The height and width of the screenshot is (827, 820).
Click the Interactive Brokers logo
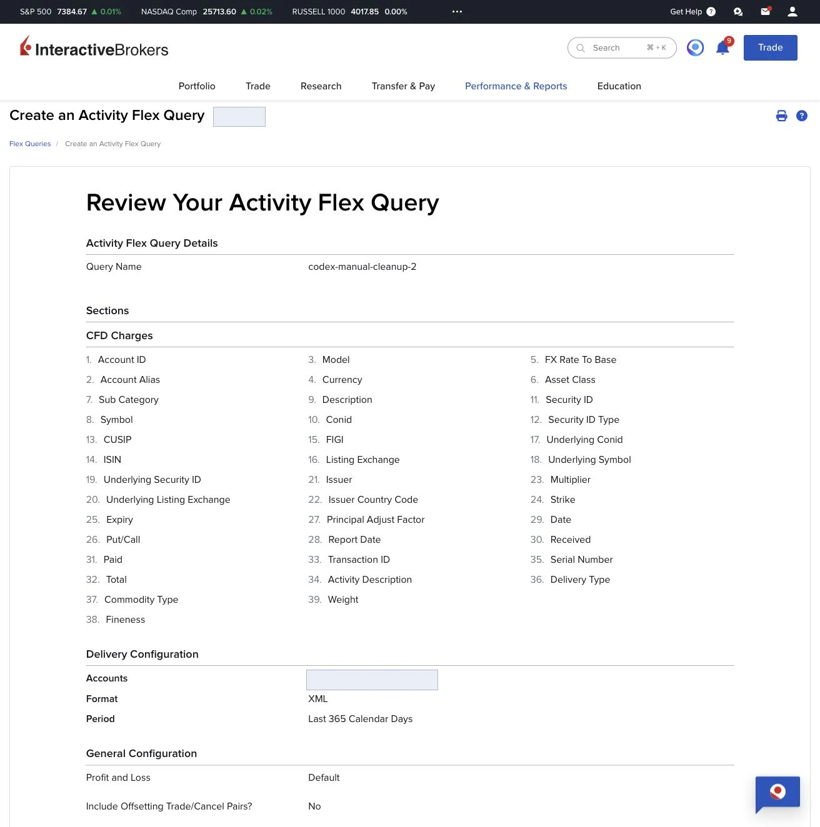tap(94, 47)
